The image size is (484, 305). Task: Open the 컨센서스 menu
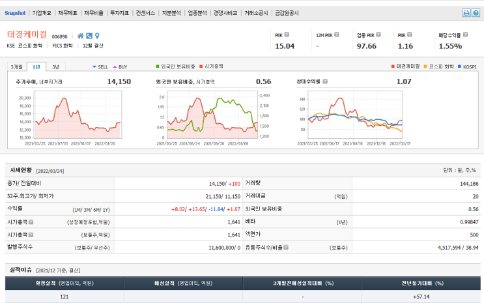coord(145,13)
